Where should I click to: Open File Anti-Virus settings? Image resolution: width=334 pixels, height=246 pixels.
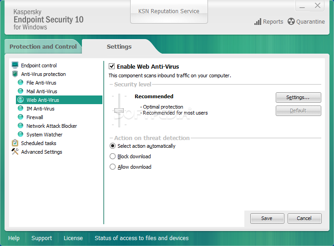(x=41, y=83)
